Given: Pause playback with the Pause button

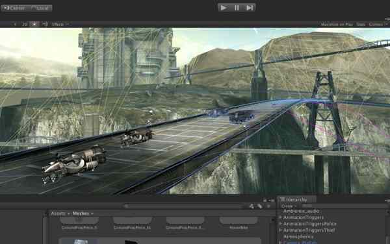Looking at the screenshot, I should coord(237,8).
